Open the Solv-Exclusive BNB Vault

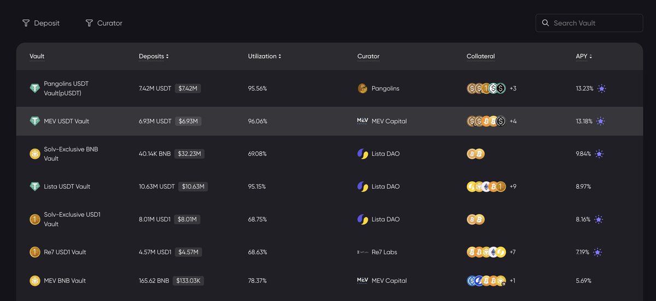click(x=71, y=154)
